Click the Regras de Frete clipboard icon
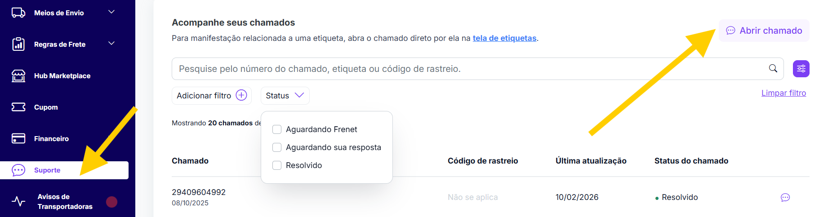 [18, 44]
